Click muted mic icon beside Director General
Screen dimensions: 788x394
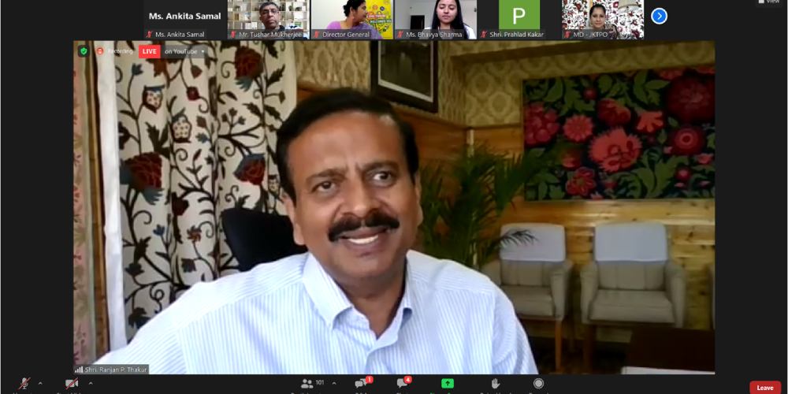[317, 35]
